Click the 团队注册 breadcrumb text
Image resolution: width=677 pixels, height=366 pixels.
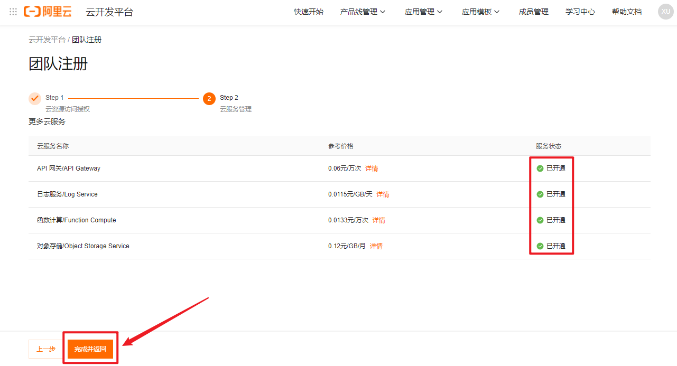pos(87,40)
